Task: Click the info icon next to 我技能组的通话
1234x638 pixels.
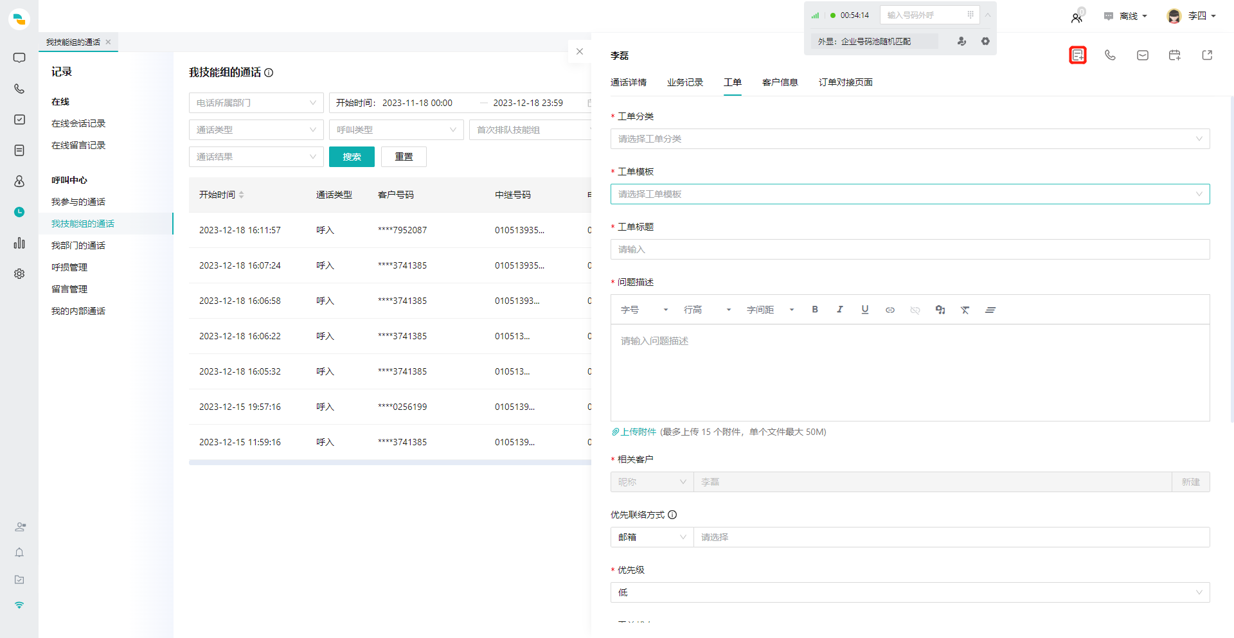Action: [269, 73]
